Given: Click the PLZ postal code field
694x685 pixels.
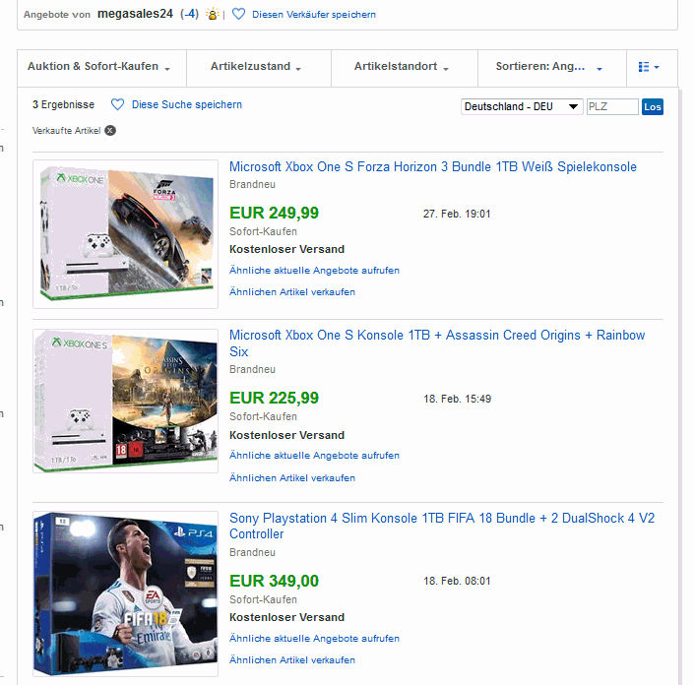Looking at the screenshot, I should (612, 106).
